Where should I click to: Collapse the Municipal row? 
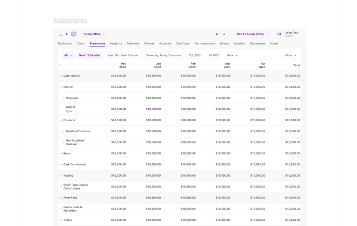(63, 98)
